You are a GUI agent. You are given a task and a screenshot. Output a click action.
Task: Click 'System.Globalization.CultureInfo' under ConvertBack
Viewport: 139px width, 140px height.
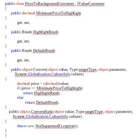tap(40, 117)
